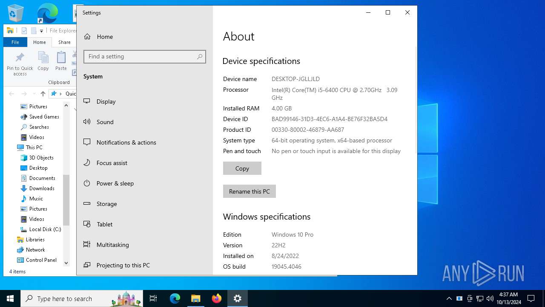This screenshot has width=545, height=307.
Task: Click the Copy ribbon button in File Explorer
Action: tap(43, 61)
